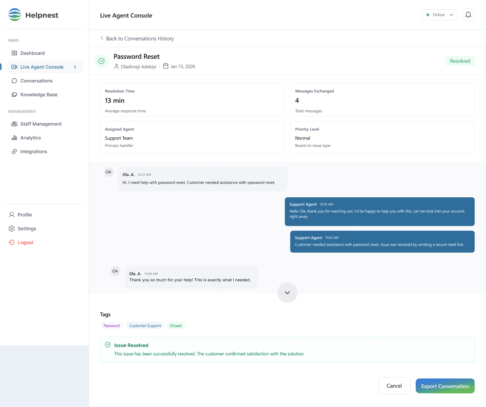Click the Dashboard grid icon
The height and width of the screenshot is (407, 486).
pyautogui.click(x=14, y=53)
